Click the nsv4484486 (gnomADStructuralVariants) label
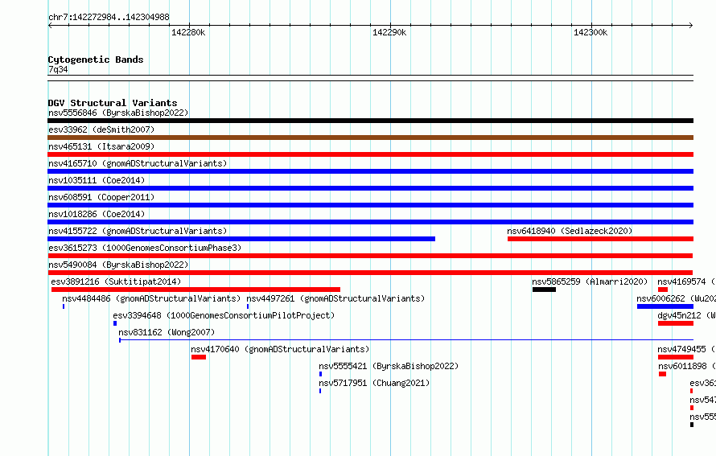This screenshot has width=716, height=456. [151, 298]
